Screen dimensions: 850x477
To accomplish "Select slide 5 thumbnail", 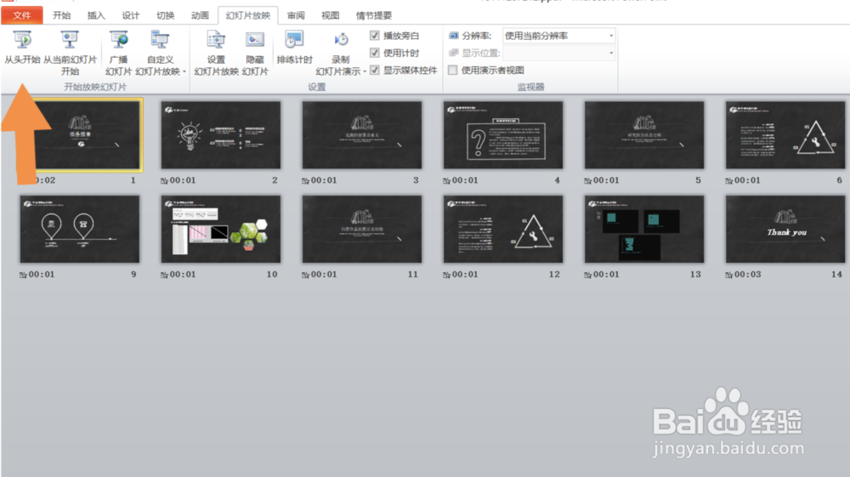I will (x=644, y=135).
